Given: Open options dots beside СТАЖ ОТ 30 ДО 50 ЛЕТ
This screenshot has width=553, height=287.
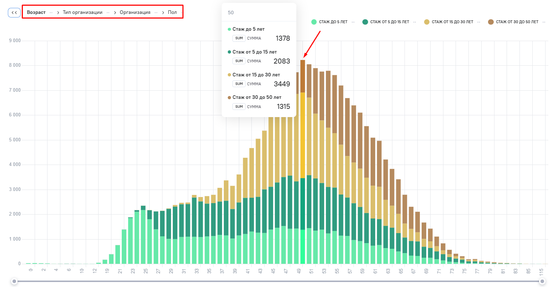Looking at the screenshot, I should tap(544, 22).
